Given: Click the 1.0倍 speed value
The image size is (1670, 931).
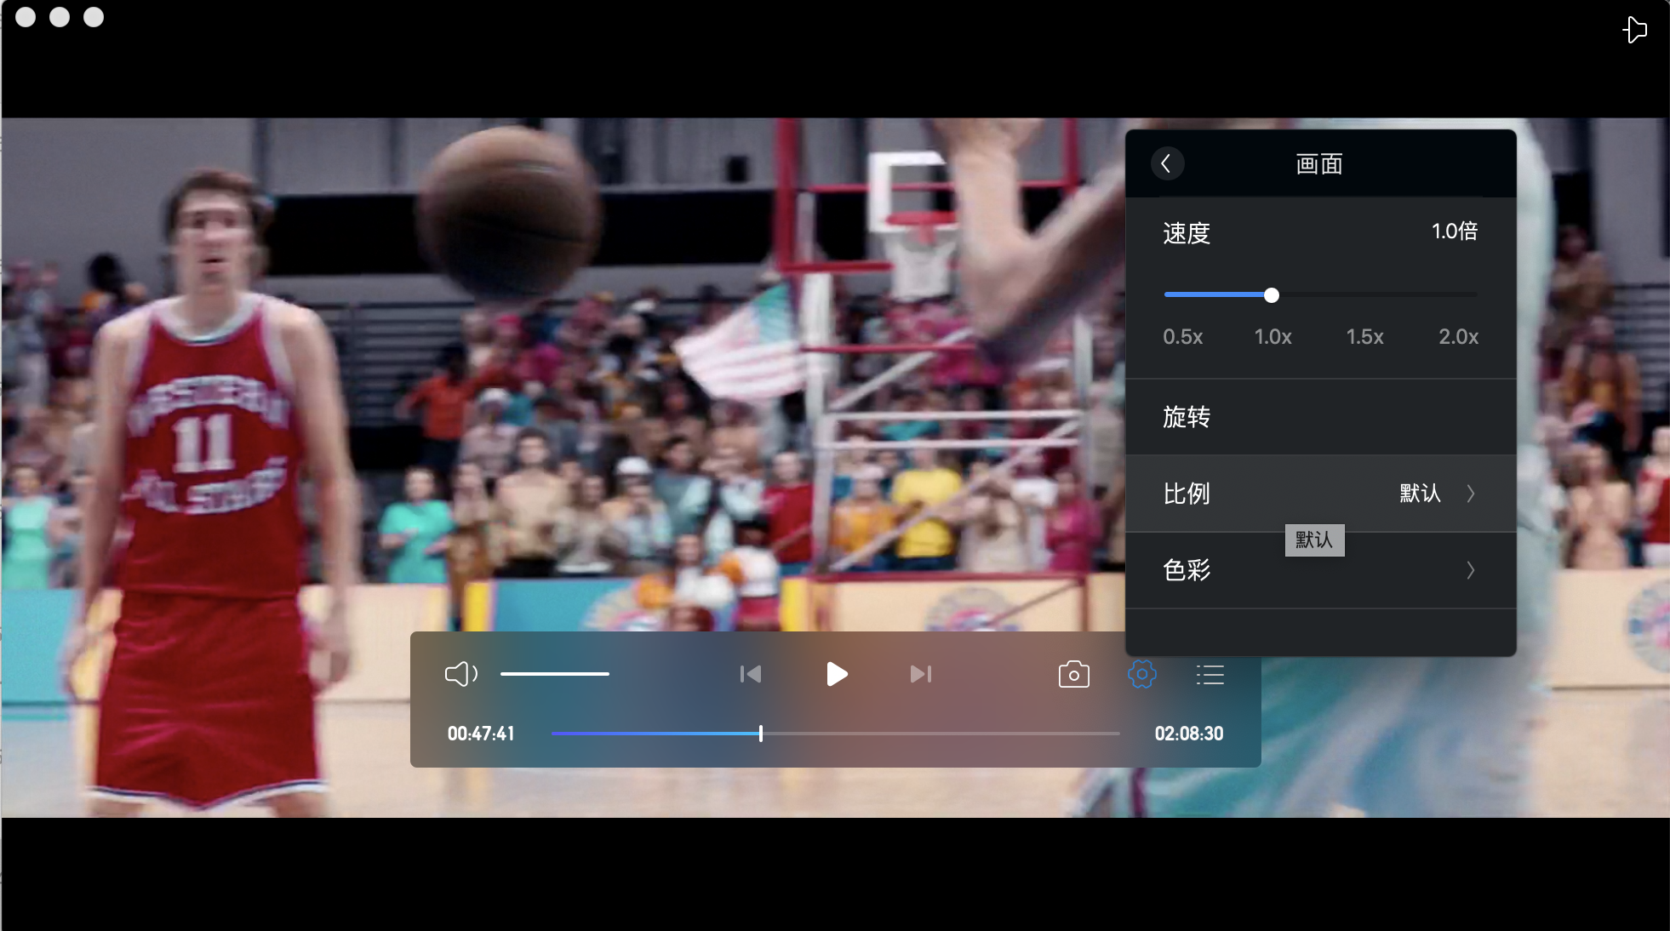Looking at the screenshot, I should [1455, 231].
